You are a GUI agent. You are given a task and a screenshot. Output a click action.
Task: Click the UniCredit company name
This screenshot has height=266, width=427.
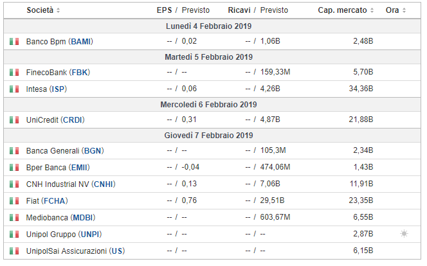coord(42,120)
